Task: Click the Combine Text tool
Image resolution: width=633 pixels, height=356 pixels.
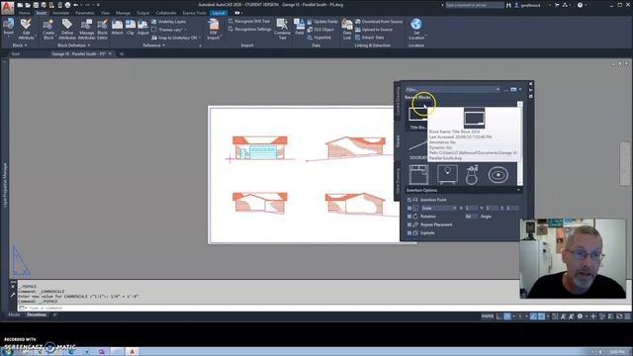Action: [282, 29]
